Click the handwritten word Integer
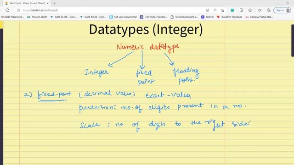This screenshot has height=165, width=294. click(96, 72)
